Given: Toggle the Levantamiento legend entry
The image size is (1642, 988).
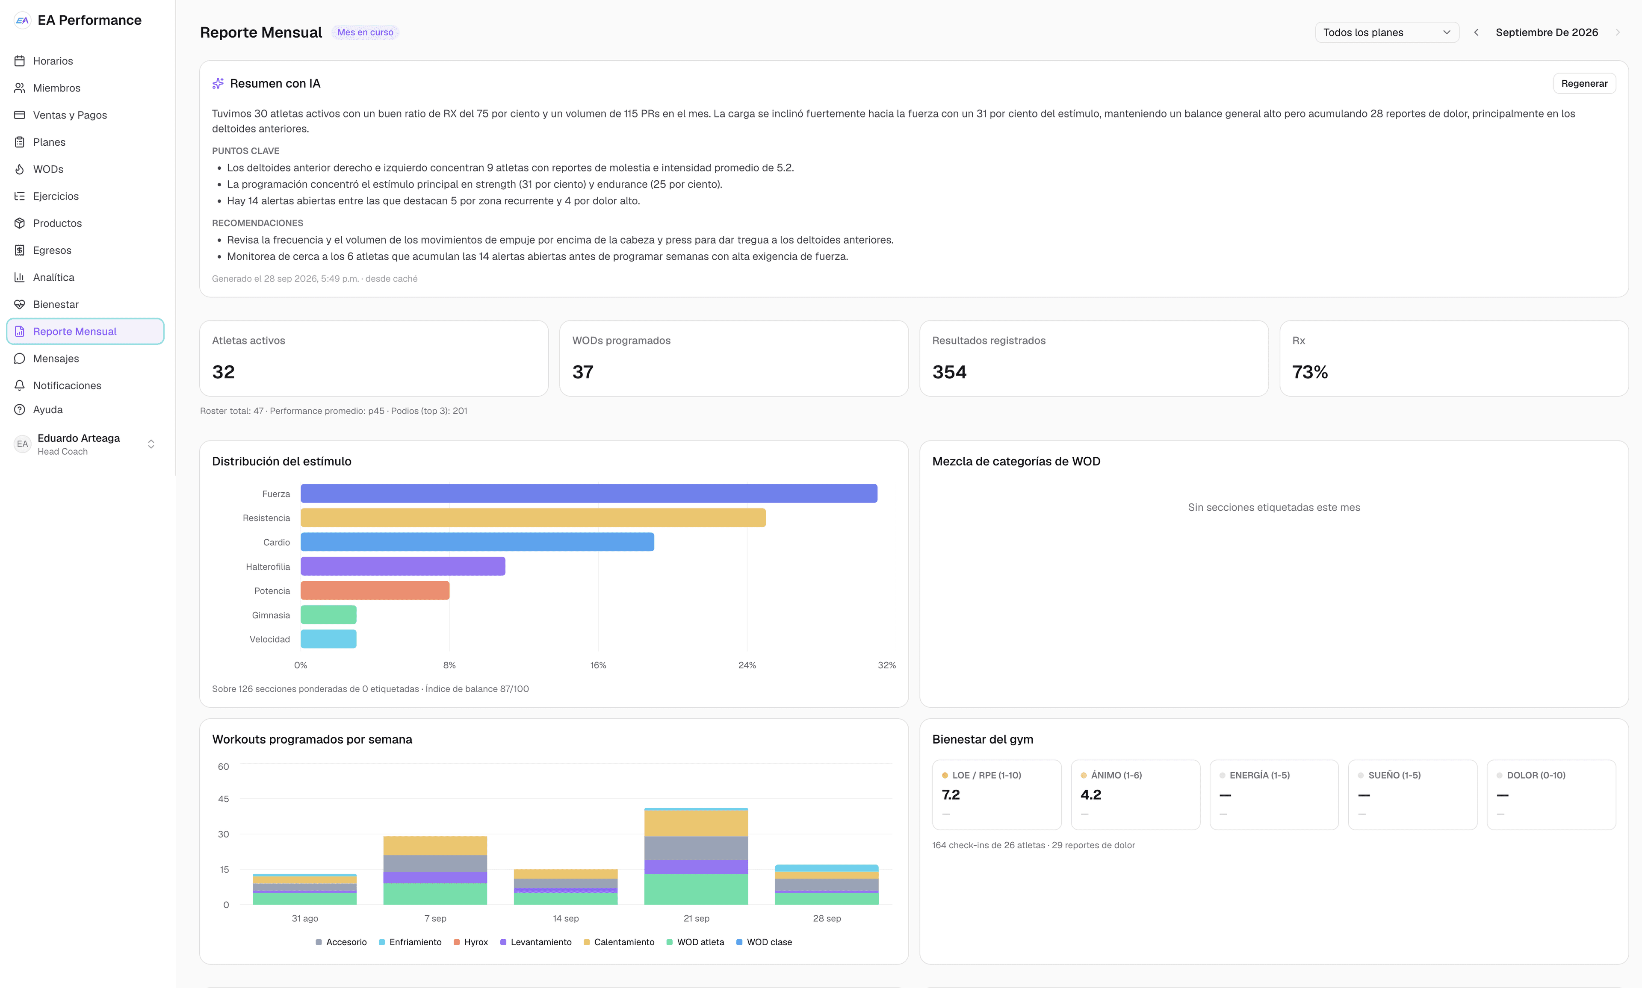Looking at the screenshot, I should click(x=535, y=942).
